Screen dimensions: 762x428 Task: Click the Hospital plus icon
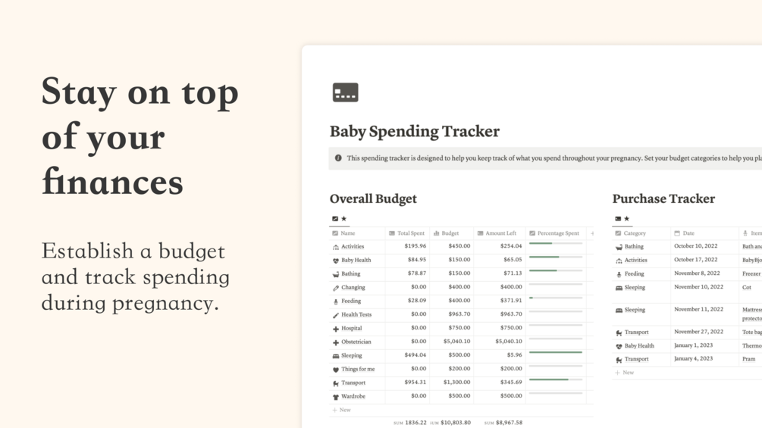coord(336,329)
